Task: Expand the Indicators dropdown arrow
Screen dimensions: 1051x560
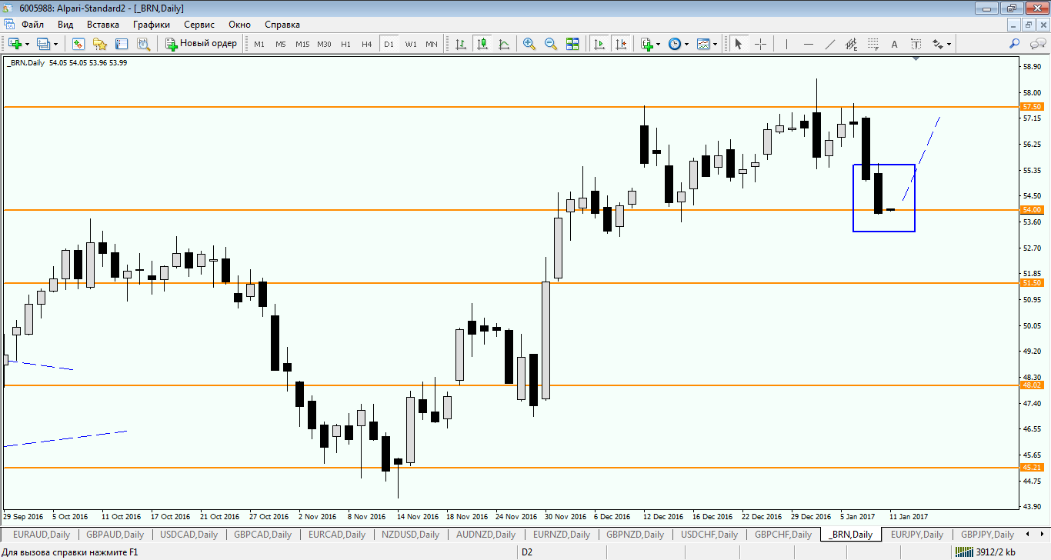Action: [659, 44]
